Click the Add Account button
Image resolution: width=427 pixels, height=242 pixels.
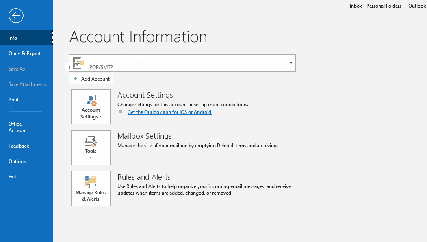pyautogui.click(x=91, y=79)
